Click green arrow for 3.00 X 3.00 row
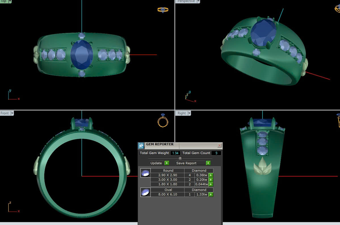This screenshot has width=340, height=225. click(211, 180)
